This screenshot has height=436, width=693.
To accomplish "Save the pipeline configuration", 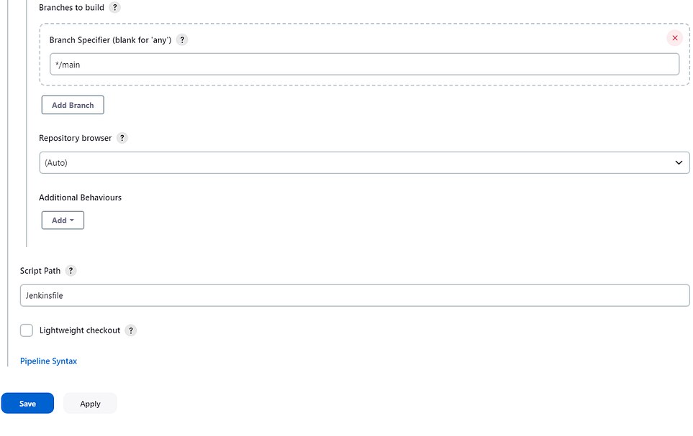I will click(27, 404).
